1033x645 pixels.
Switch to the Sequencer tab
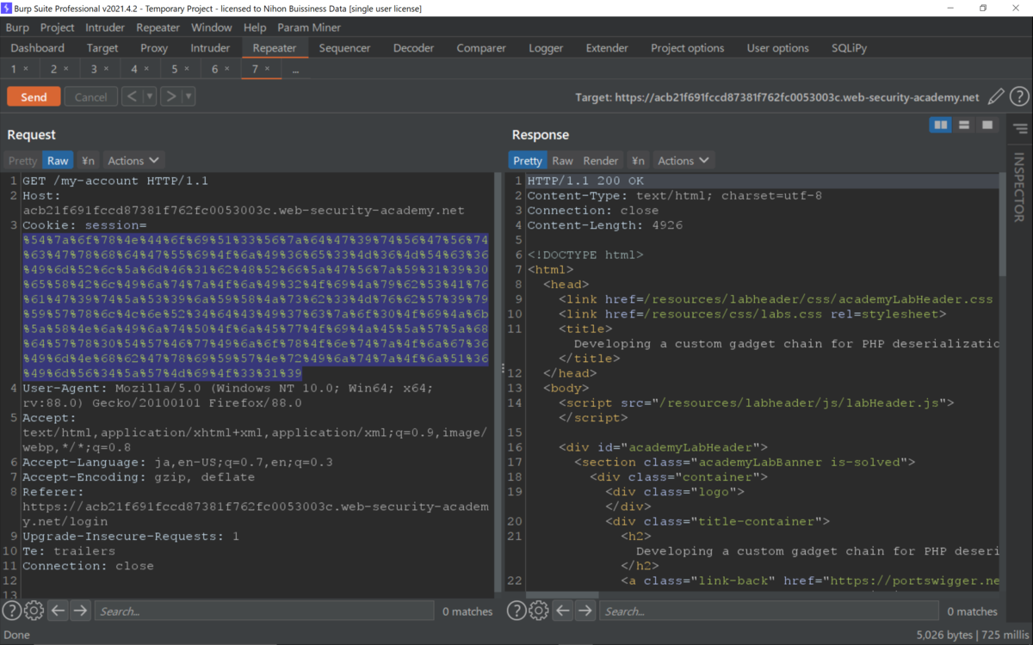[344, 48]
